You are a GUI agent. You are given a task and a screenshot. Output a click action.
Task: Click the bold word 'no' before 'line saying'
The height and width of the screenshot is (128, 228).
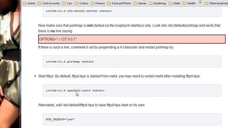[x=53, y=31]
